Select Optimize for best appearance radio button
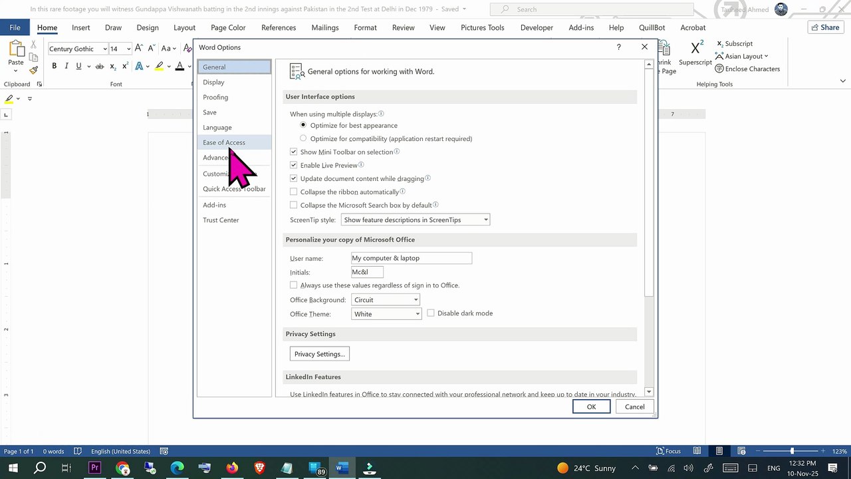 tap(303, 125)
